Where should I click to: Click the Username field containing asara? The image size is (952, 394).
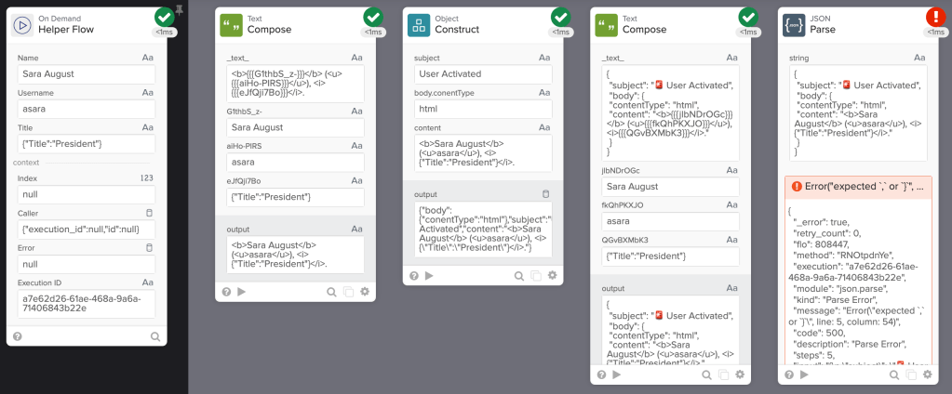tap(87, 109)
